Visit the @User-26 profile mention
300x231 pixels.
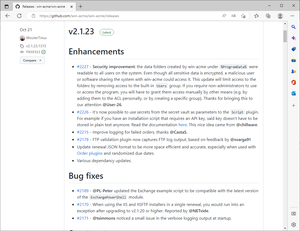click(x=112, y=105)
